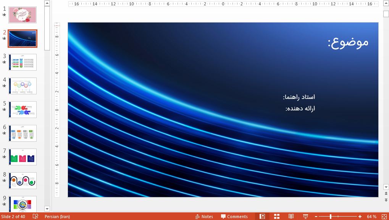Viewport: 389px width, 220px height.
Task: Select slide 8 thumbnail
Action: click(x=23, y=181)
